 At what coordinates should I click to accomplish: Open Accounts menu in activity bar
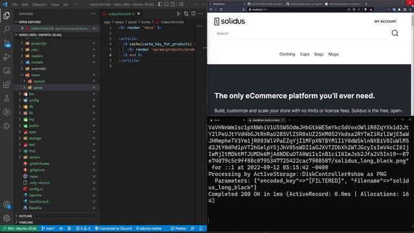pos(6,205)
